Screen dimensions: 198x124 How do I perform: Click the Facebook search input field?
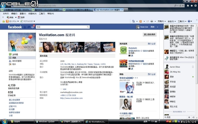click(61, 27)
